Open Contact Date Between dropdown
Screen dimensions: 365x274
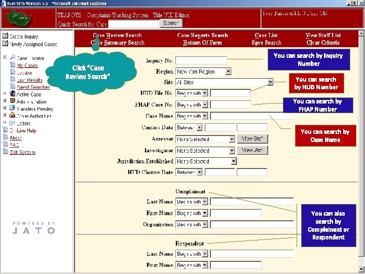click(200, 127)
